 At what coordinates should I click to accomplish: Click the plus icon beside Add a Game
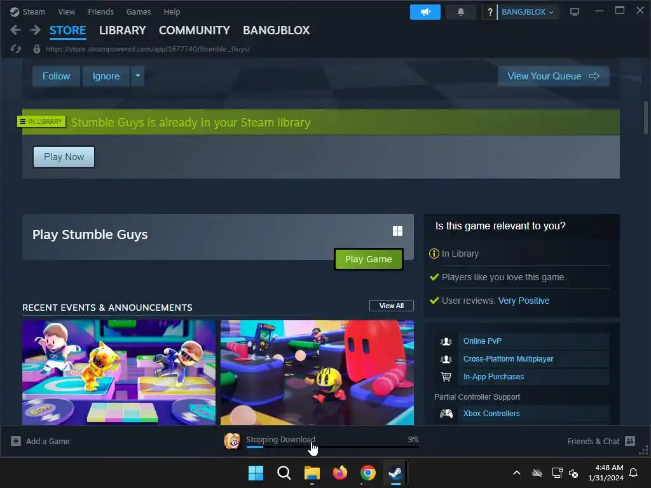pos(16,441)
